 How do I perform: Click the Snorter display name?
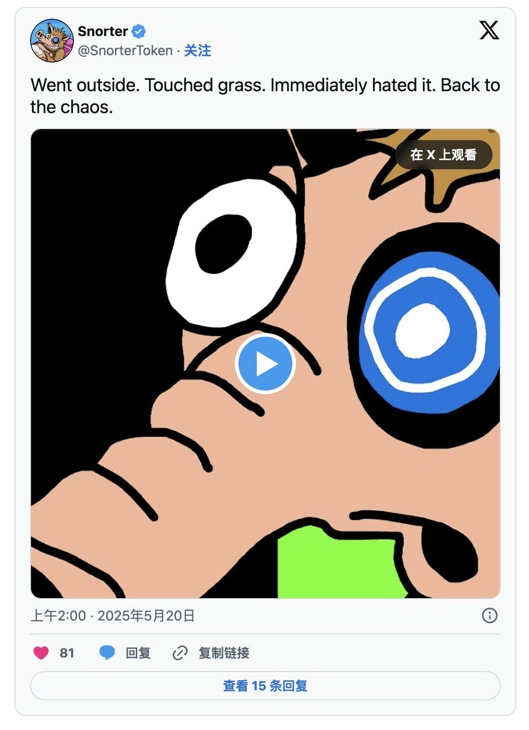103,31
